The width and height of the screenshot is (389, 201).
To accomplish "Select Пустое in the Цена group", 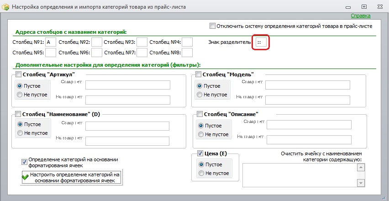I will [x=201, y=164].
